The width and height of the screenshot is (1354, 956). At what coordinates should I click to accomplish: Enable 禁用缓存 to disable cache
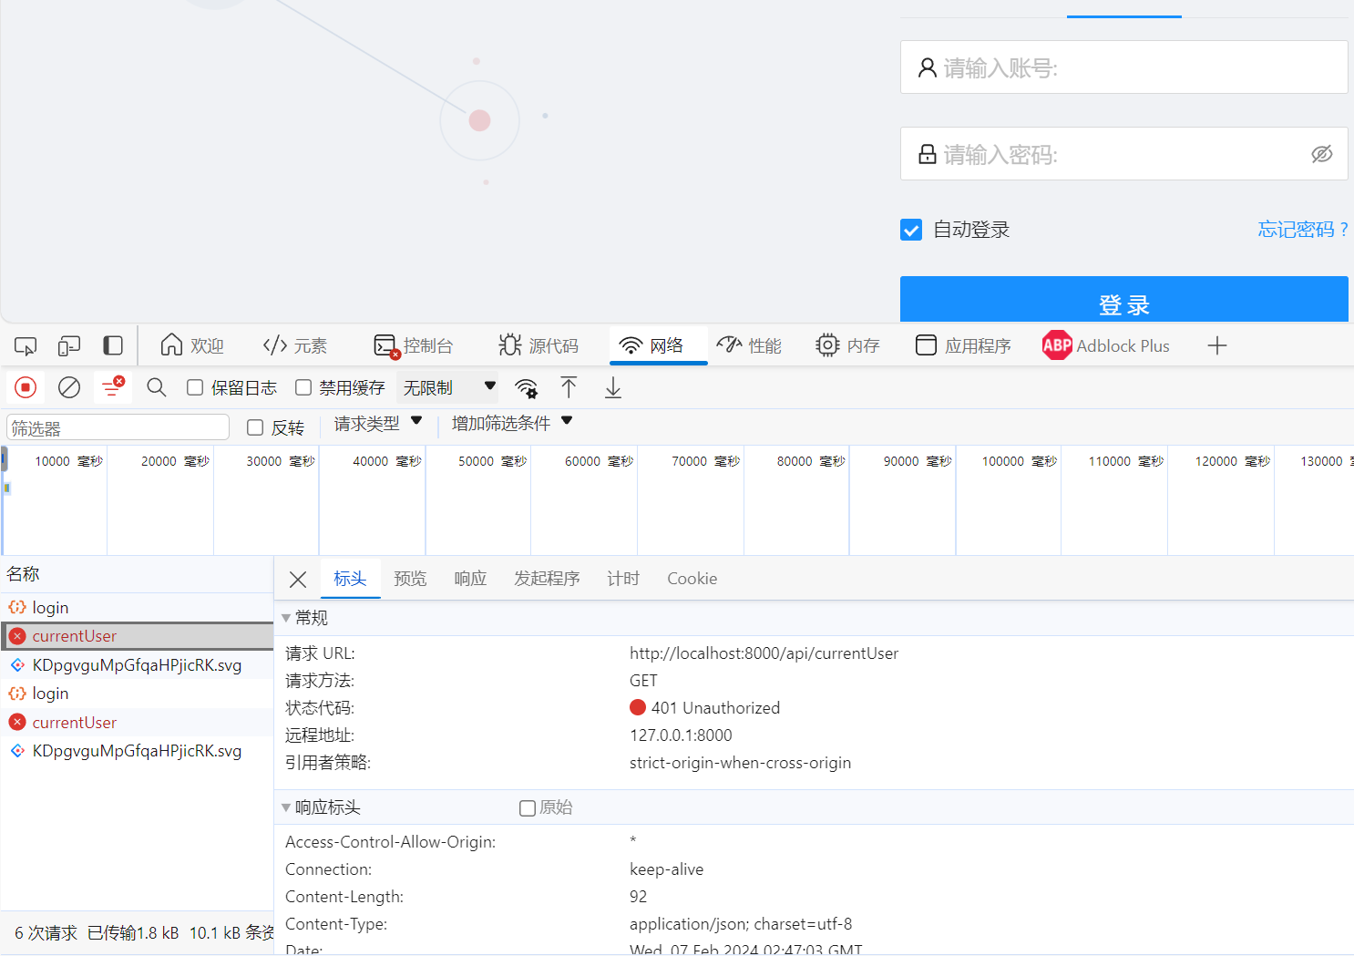pyautogui.click(x=303, y=387)
